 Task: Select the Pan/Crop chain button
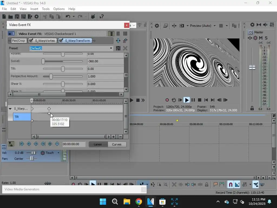pyautogui.click(x=19, y=41)
